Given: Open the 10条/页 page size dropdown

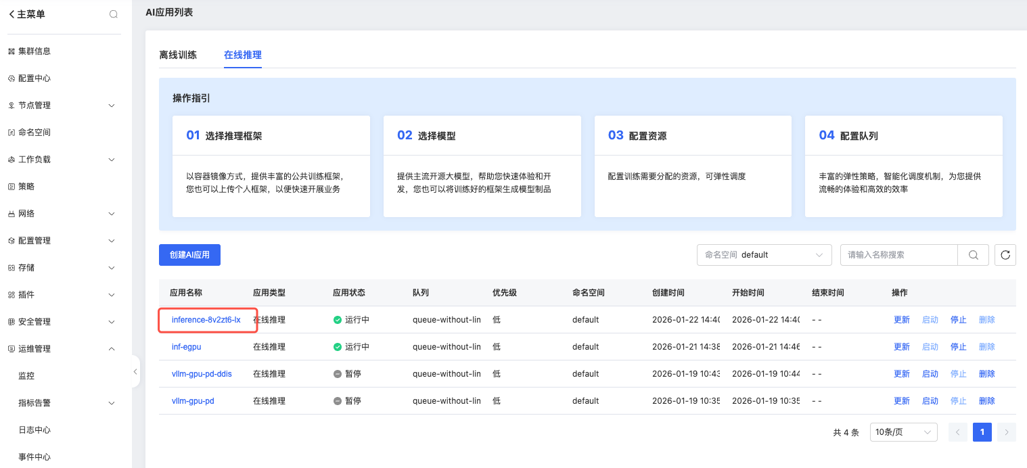Looking at the screenshot, I should pos(903,432).
